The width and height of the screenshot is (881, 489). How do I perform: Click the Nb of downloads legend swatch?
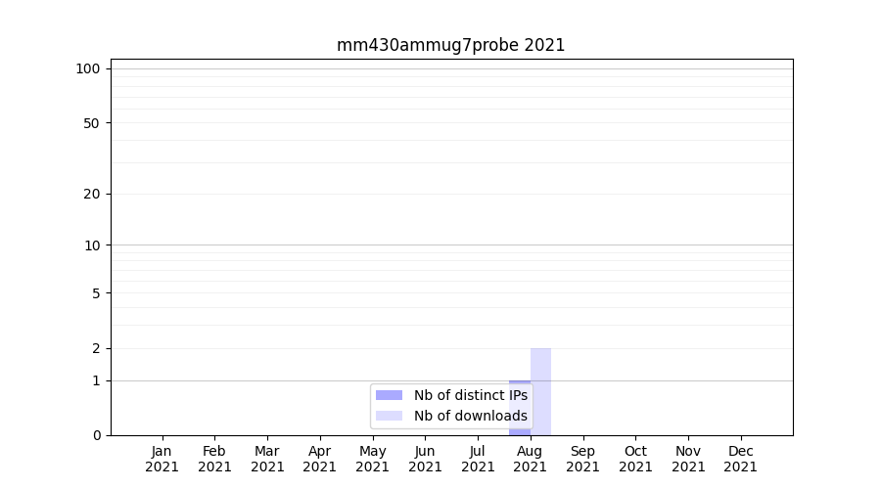389,416
